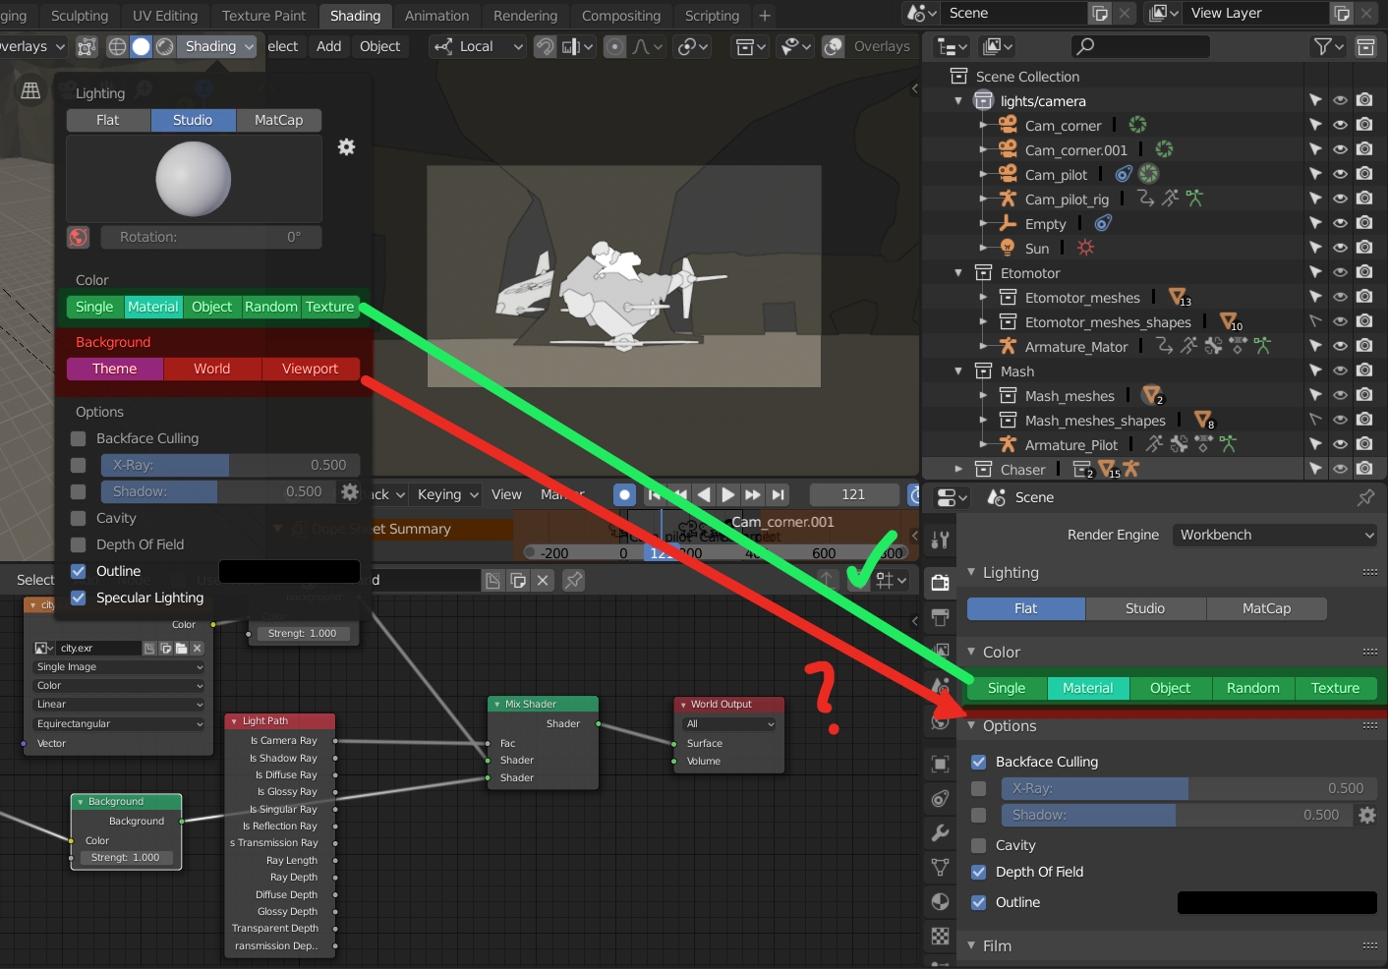The height and width of the screenshot is (969, 1388).
Task: Open the Object menu in viewport header
Action: pos(379,46)
